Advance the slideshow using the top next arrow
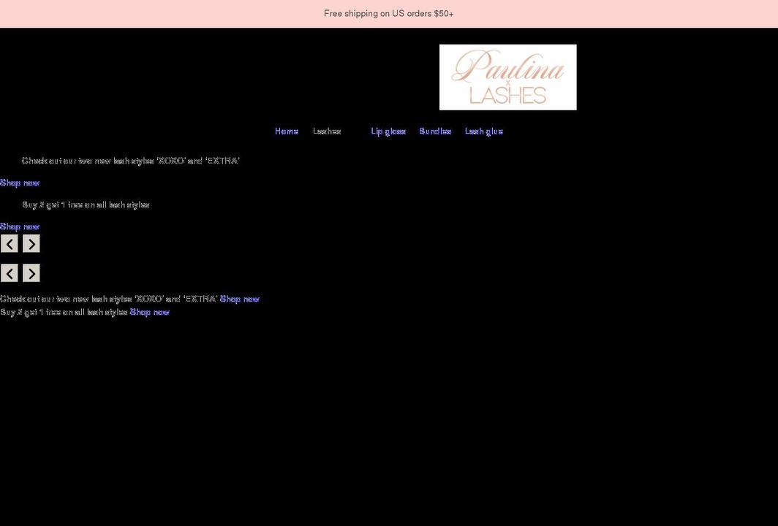Viewport: 778px width, 526px height. coord(31,243)
